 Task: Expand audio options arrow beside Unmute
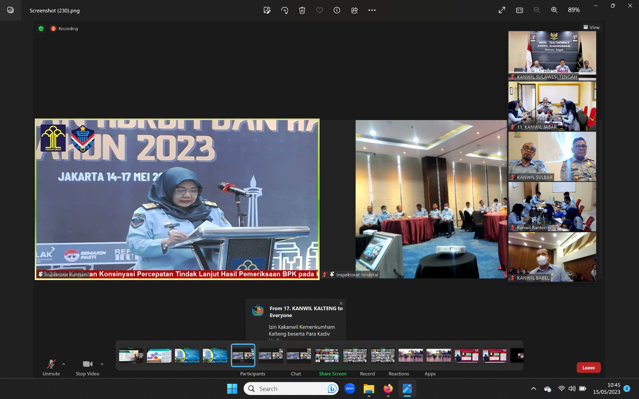click(64, 364)
